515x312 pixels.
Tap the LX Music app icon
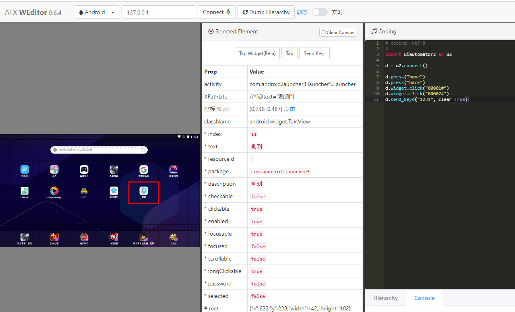pos(25,191)
